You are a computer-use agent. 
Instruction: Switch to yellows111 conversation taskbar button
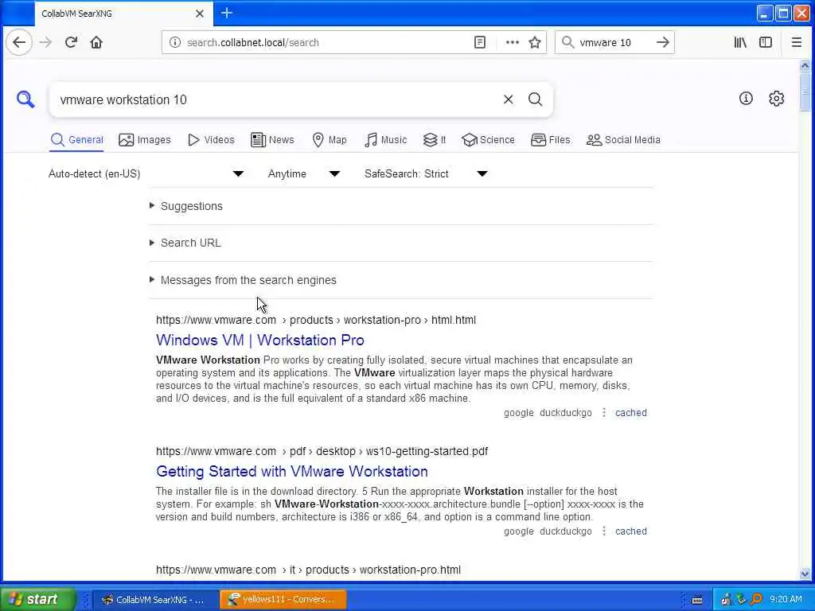tap(283, 600)
